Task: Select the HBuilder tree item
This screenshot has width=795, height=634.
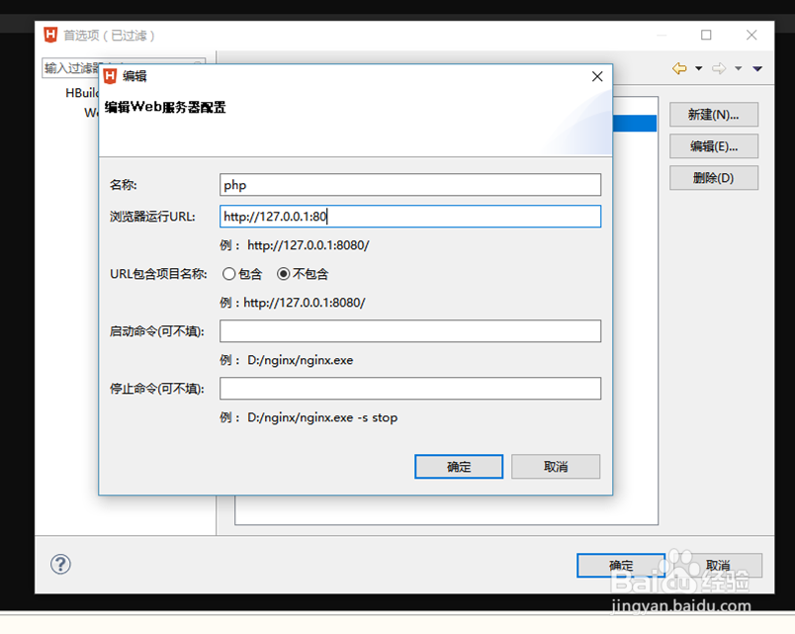Action: coord(82,93)
